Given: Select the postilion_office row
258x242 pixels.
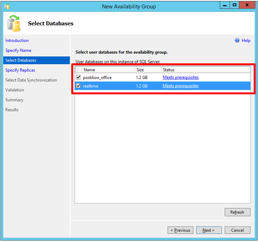Looking at the screenshot, I should tap(162, 77).
